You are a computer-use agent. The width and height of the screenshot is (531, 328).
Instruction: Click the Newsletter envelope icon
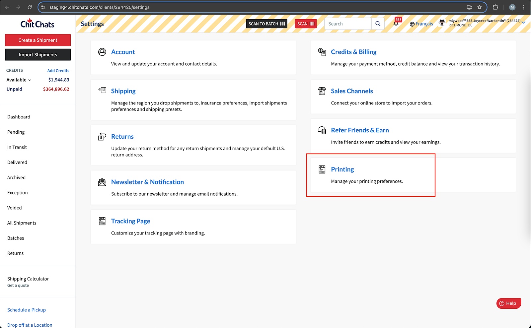click(x=102, y=182)
